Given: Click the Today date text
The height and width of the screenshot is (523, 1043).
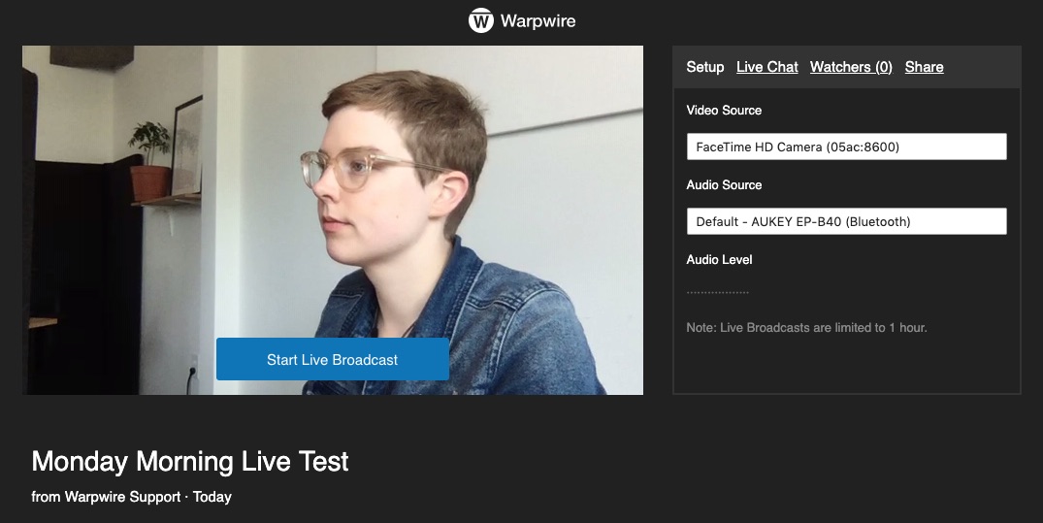Looking at the screenshot, I should click(212, 497).
